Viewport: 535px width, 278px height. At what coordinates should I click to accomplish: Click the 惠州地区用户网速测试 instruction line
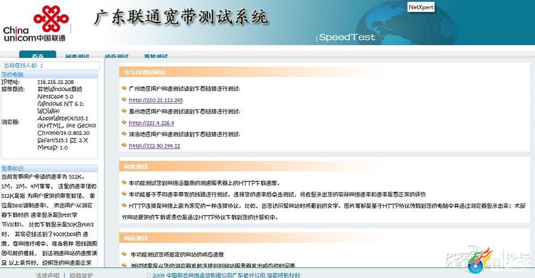(x=184, y=112)
